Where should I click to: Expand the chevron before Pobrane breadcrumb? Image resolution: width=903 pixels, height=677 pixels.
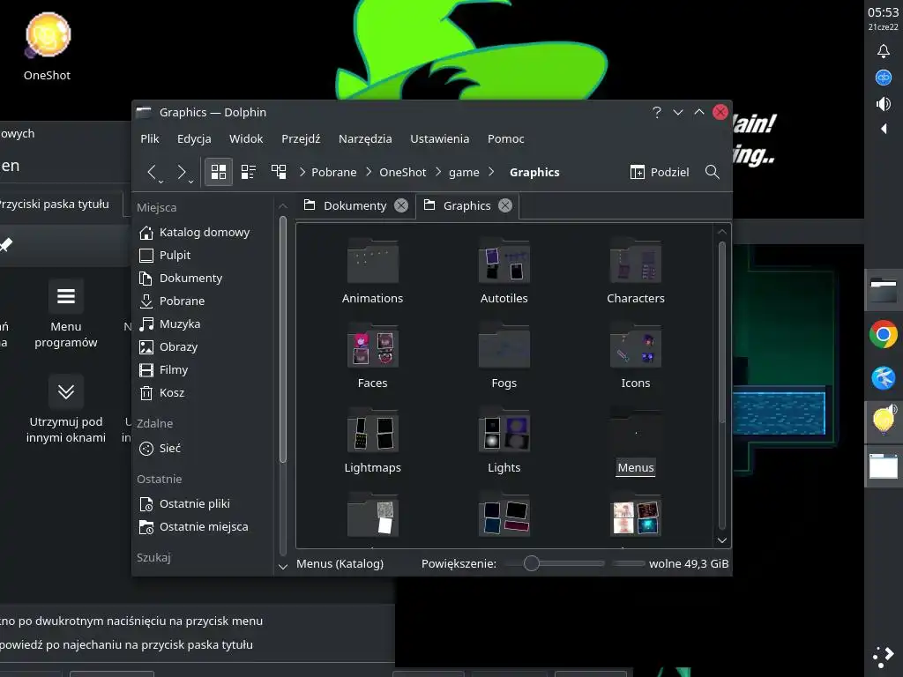(x=302, y=172)
